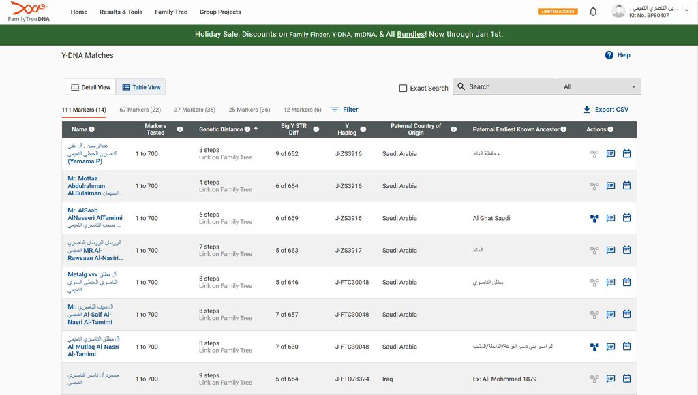View notes icon for Mr. Mottaz row
This screenshot has height=395, width=698.
point(611,186)
